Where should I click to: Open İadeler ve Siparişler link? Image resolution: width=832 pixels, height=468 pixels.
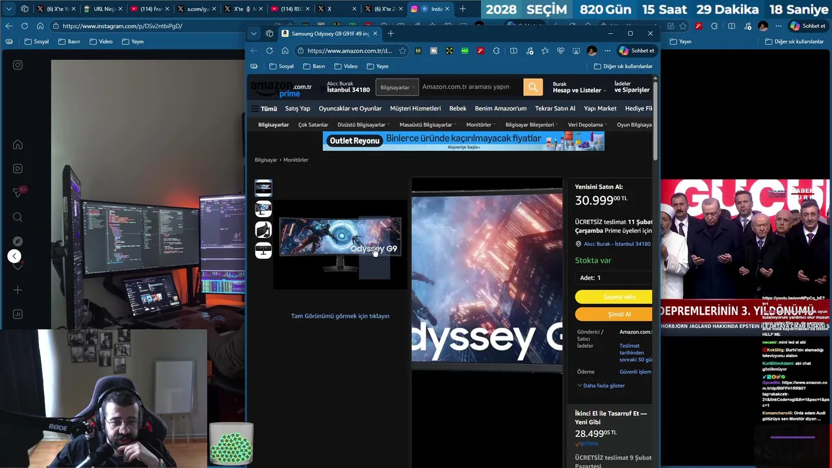tap(632, 87)
